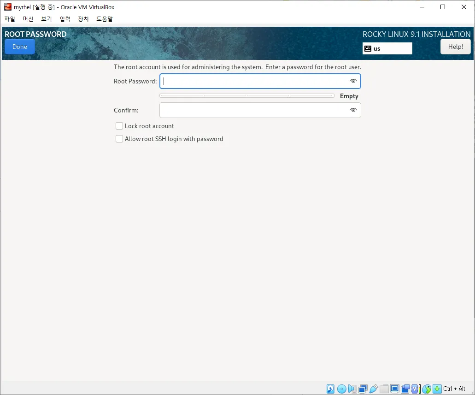
Task: Enable Lock root account checkbox
Action: (x=119, y=126)
